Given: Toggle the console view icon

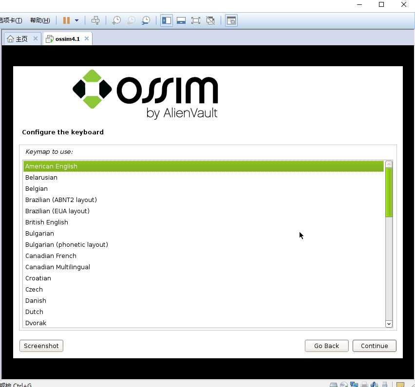Looking at the screenshot, I should click(231, 20).
